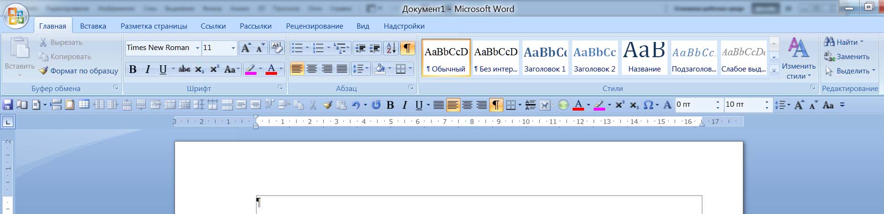This screenshot has width=884, height=214.
Task: Open the Times New Roman font dropdown
Action: tap(197, 48)
